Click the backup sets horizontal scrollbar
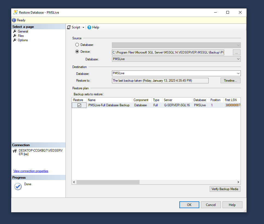 point(108,182)
